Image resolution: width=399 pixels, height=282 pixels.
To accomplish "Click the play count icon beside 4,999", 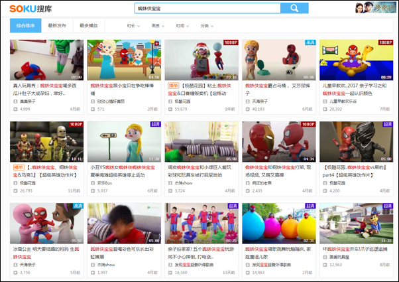I will [15, 109].
